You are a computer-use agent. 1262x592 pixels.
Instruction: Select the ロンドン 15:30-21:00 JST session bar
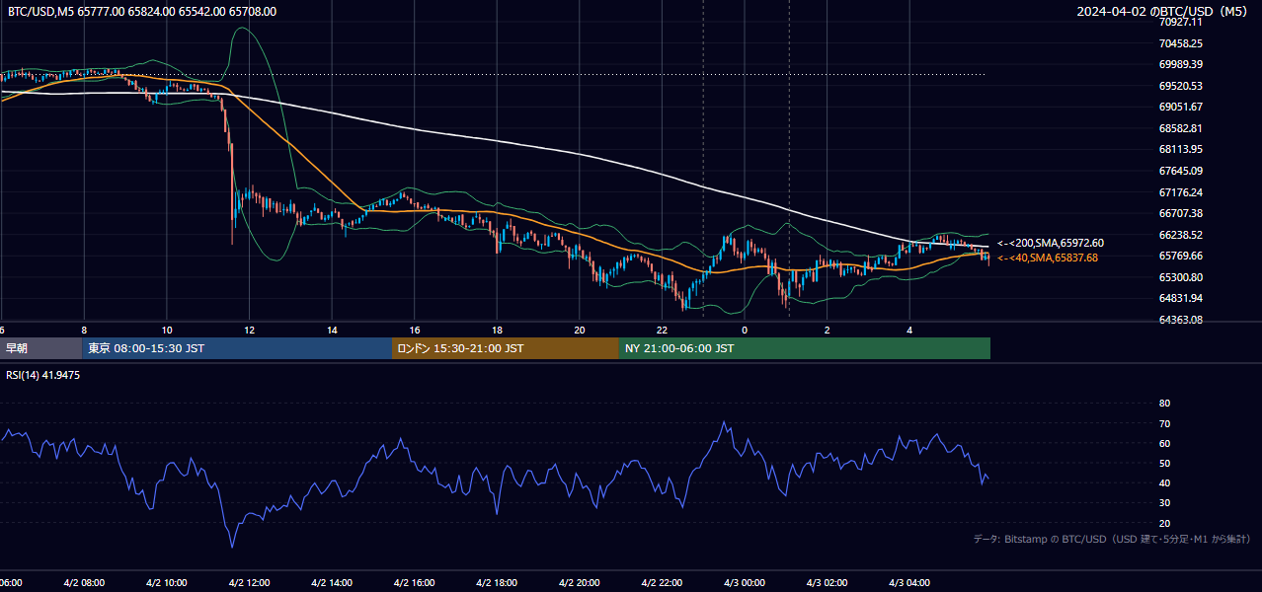[506, 348]
